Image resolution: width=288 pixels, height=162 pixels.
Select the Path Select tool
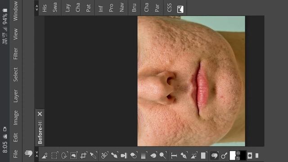[x=193, y=156]
